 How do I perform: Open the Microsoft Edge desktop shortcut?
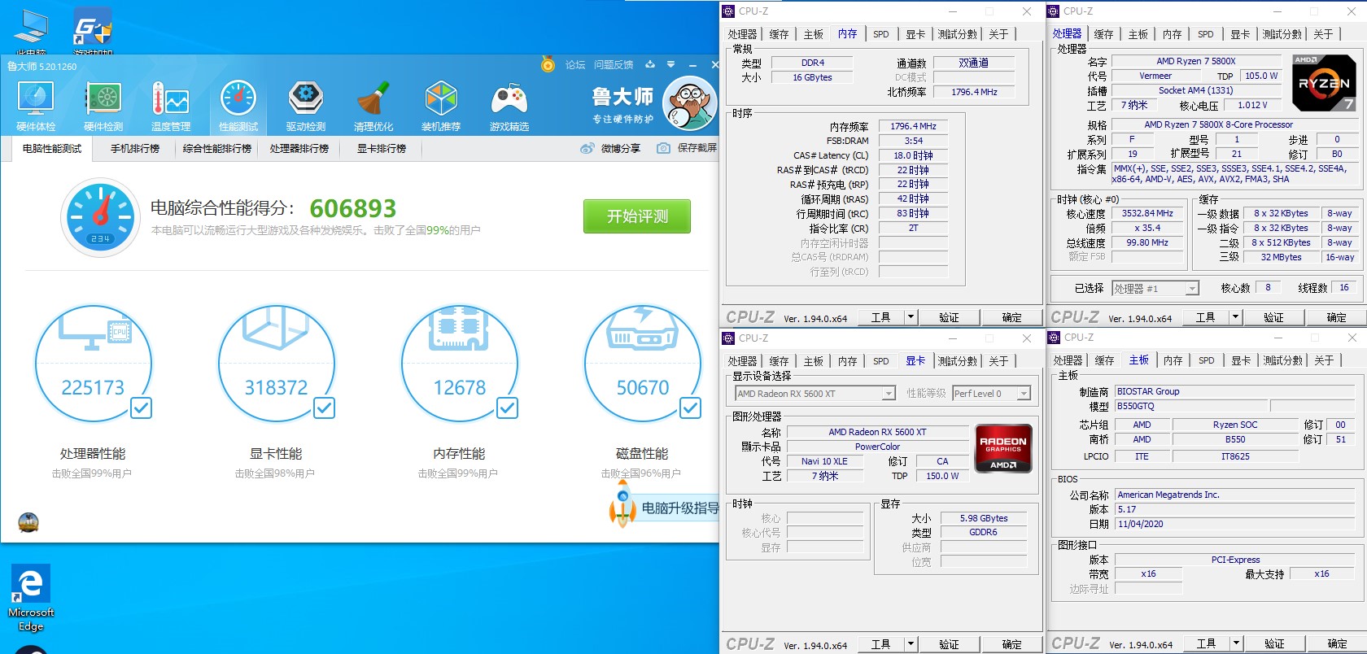[x=31, y=598]
